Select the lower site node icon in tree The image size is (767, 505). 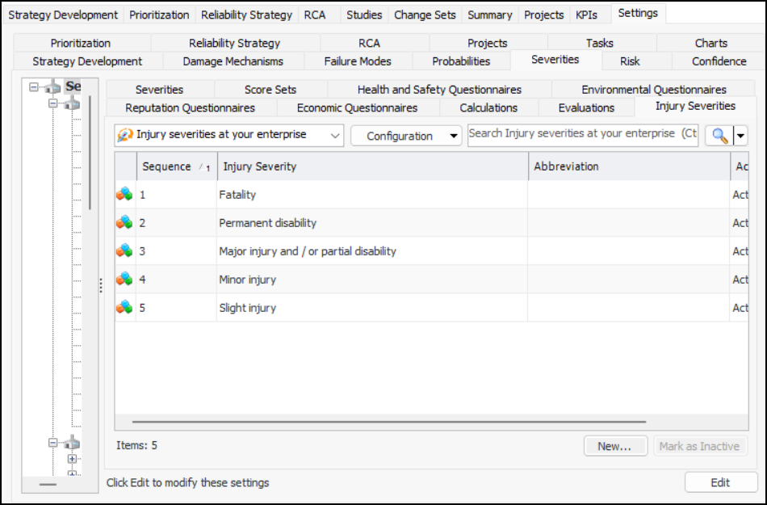[73, 443]
